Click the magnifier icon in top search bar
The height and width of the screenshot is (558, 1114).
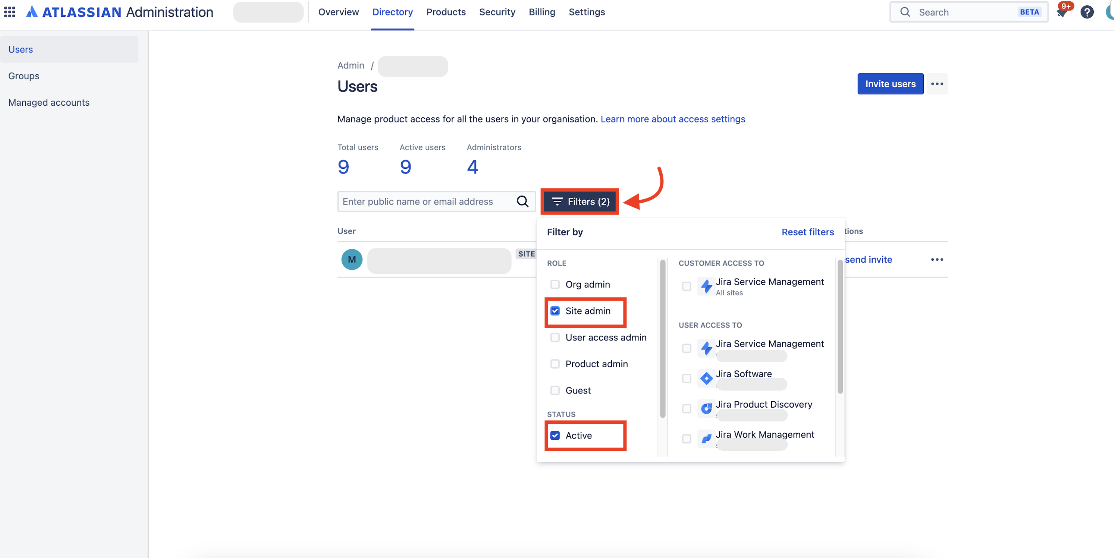coord(905,12)
